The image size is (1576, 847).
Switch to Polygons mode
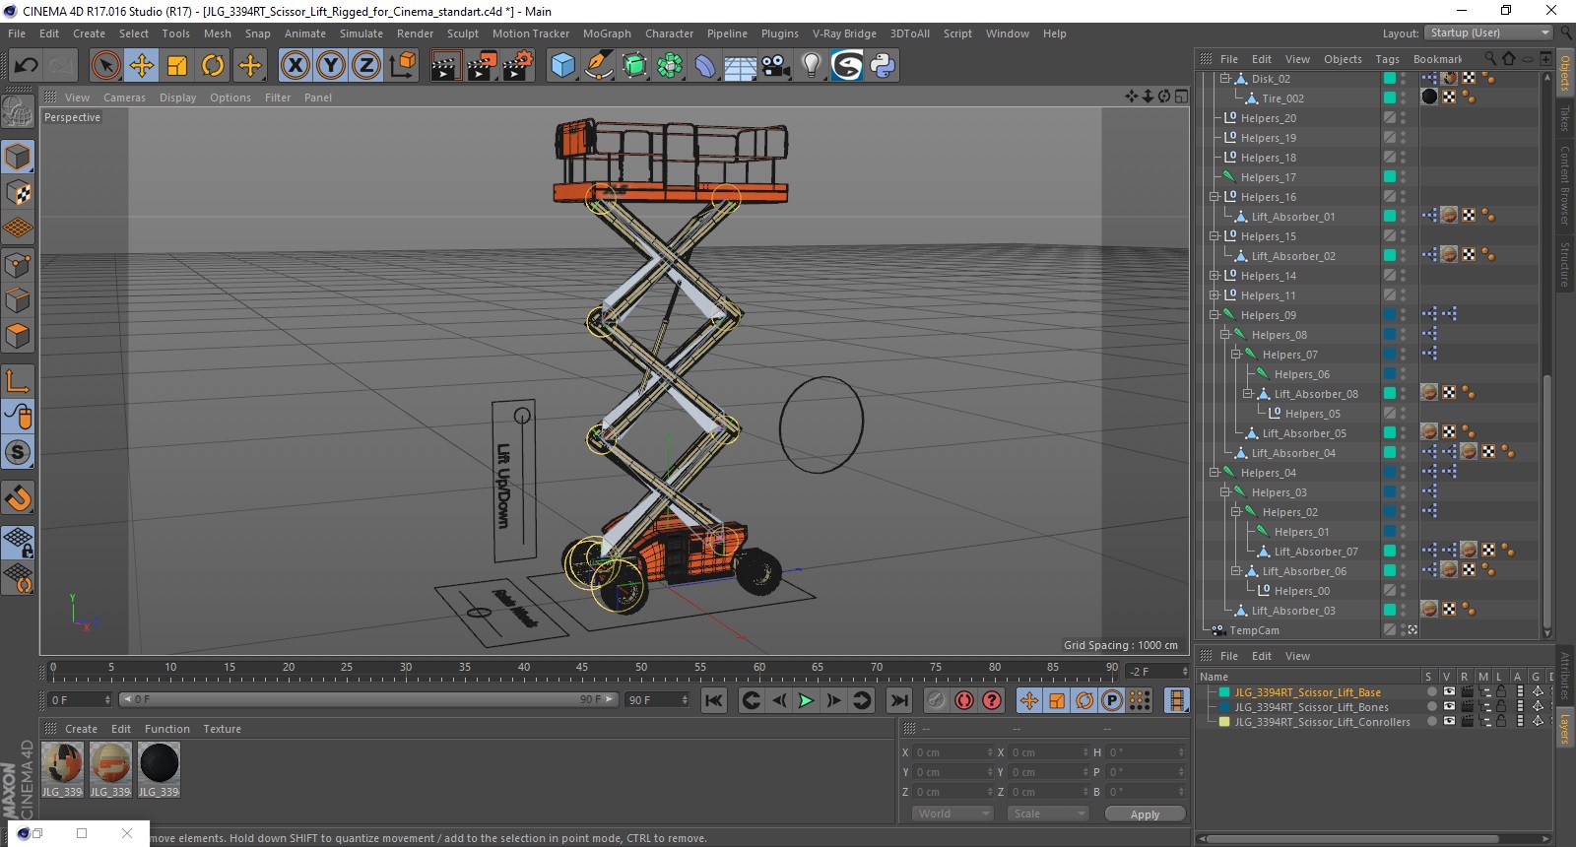pyautogui.click(x=18, y=336)
